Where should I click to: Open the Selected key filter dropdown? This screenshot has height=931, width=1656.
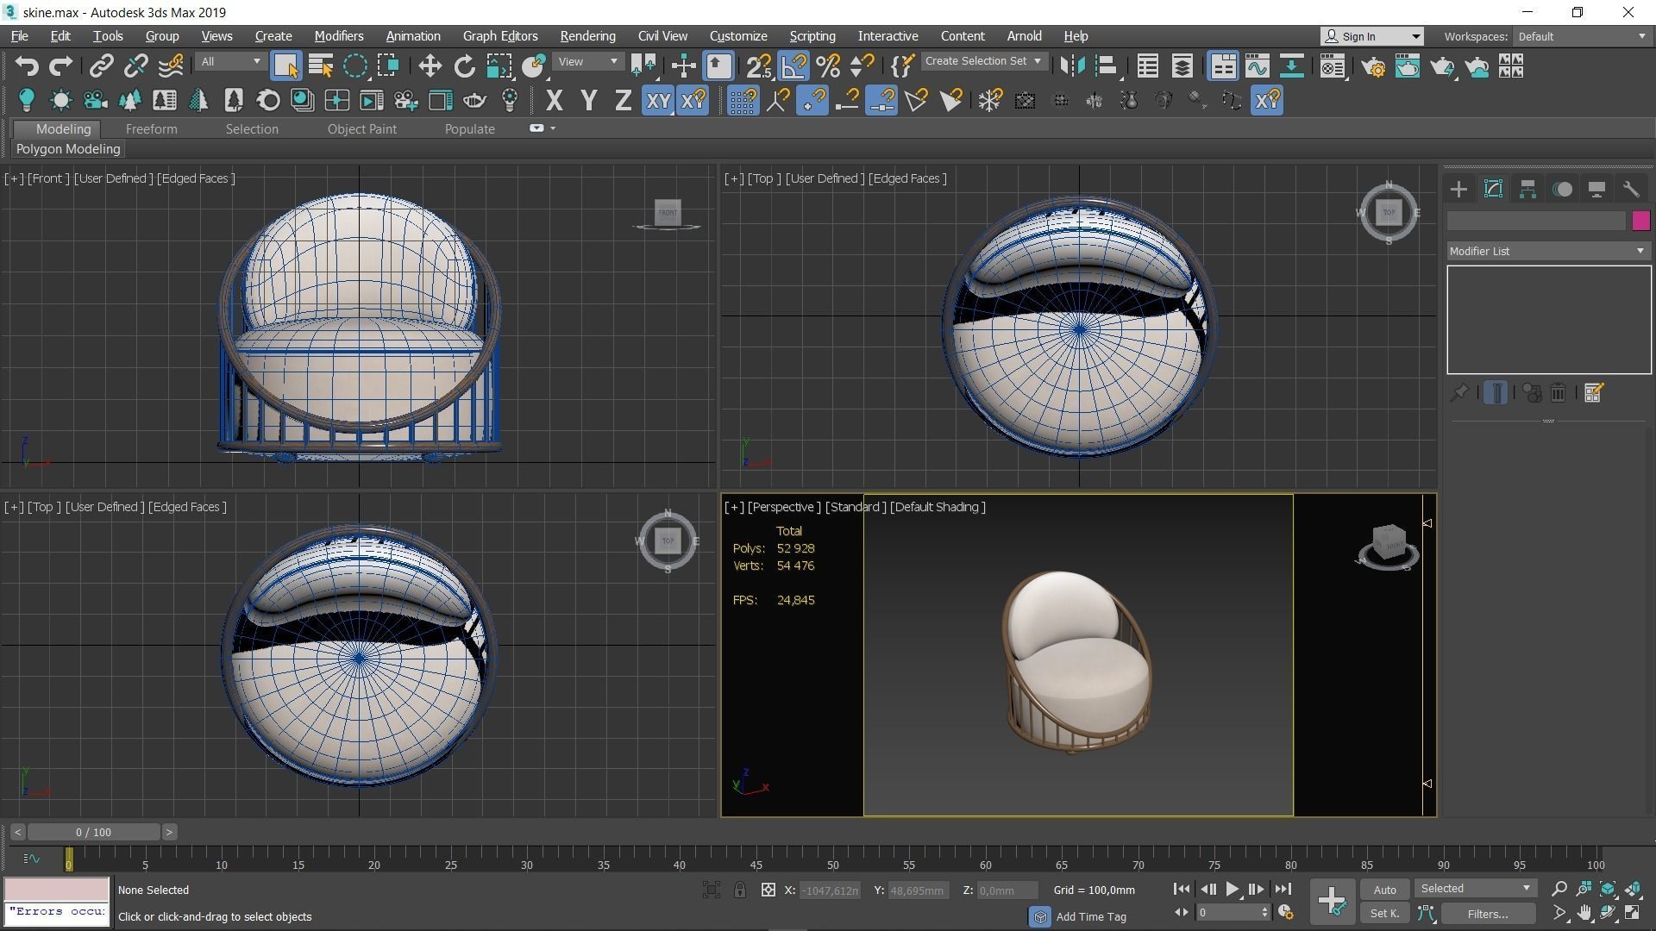1475,889
